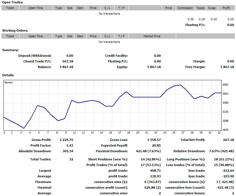Click the largest profit trade value 498.71
Viewport: 236px width, 196px height.
155,171
